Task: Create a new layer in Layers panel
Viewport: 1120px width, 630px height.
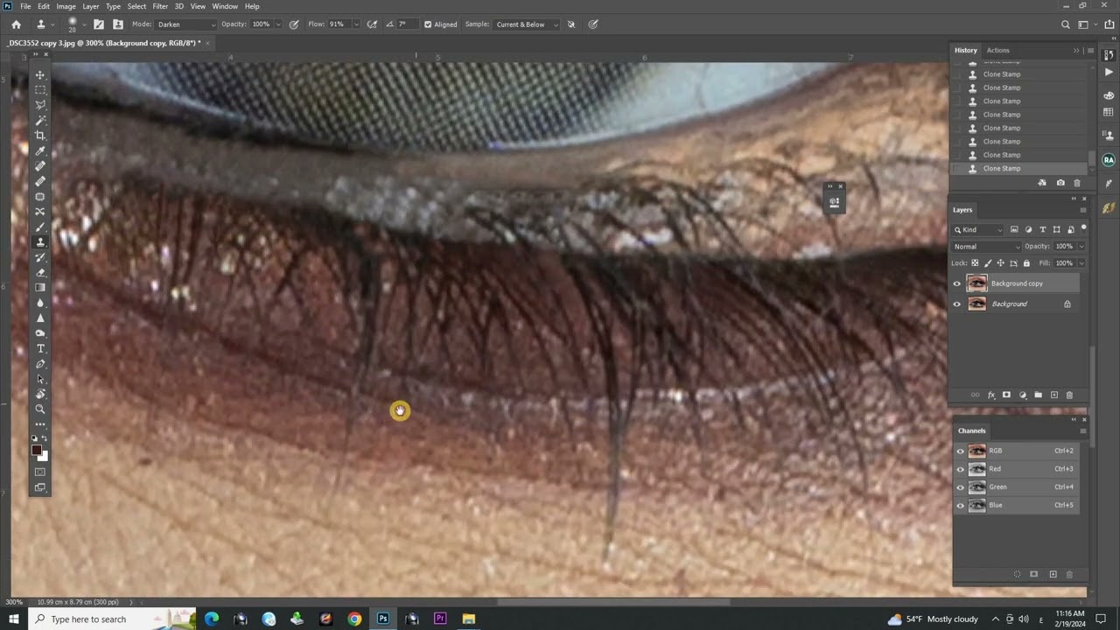Action: [1054, 395]
